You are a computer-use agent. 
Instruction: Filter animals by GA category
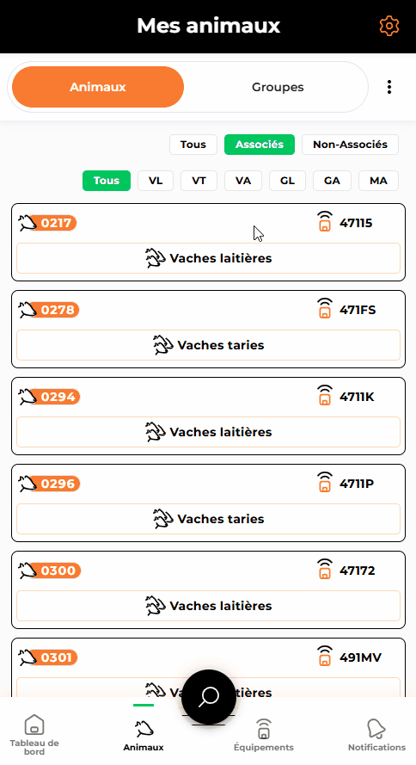[x=332, y=181]
